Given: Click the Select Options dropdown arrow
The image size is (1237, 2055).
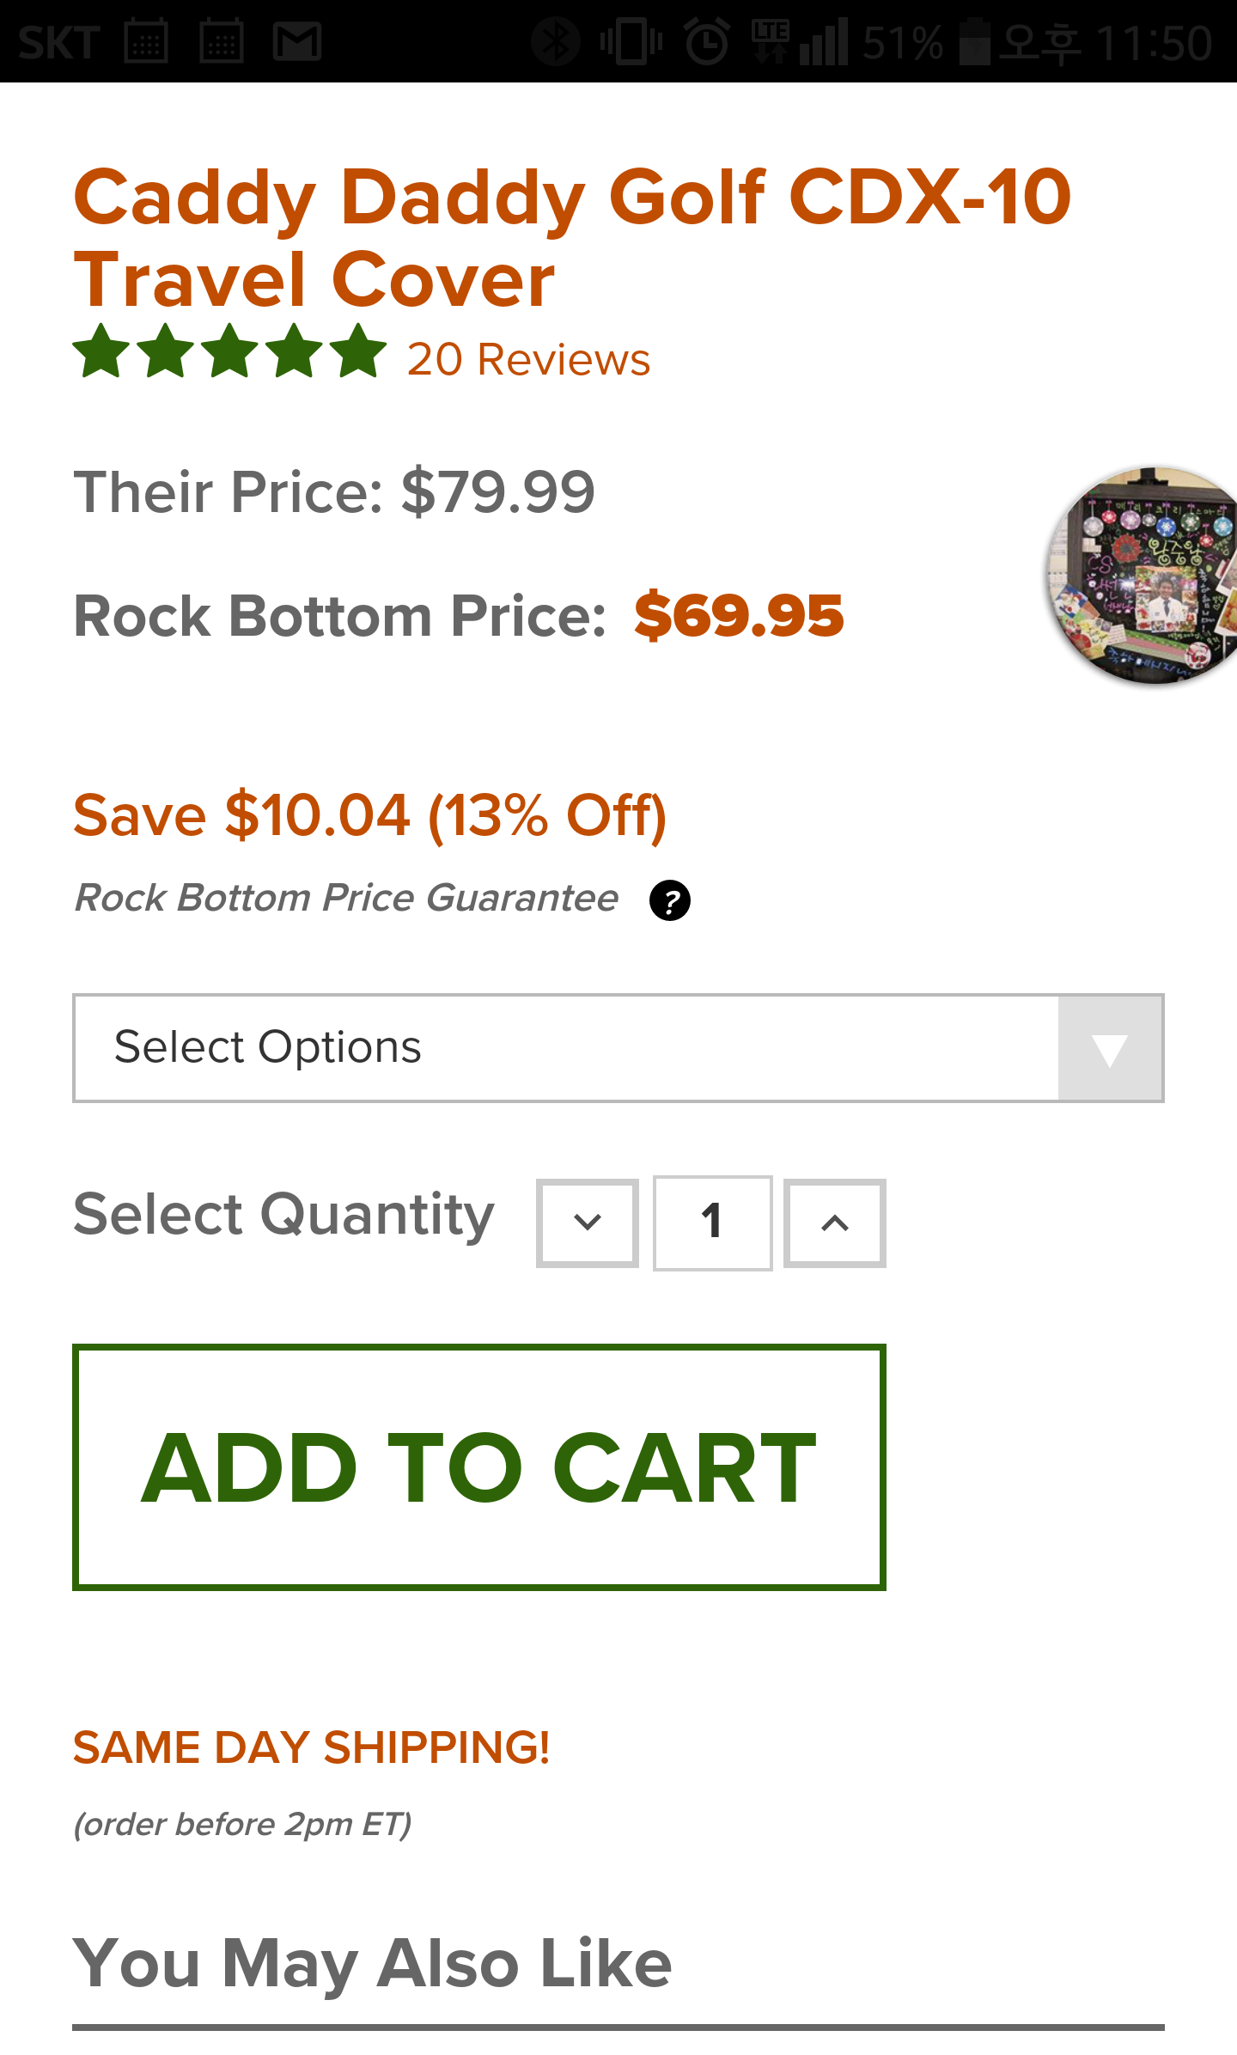Looking at the screenshot, I should click(x=1110, y=1049).
